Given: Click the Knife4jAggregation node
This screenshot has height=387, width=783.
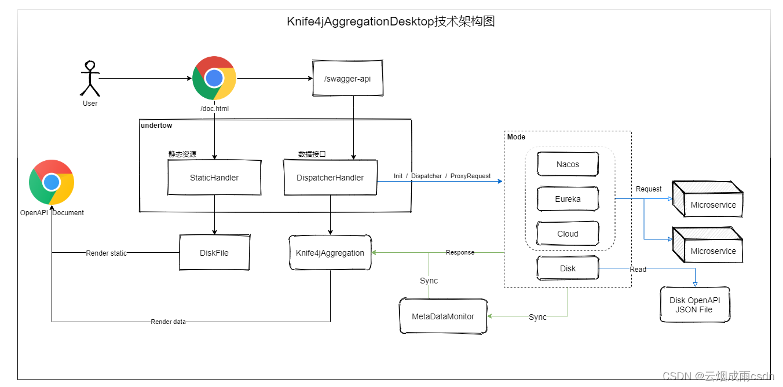Looking at the screenshot, I should pos(330,253).
